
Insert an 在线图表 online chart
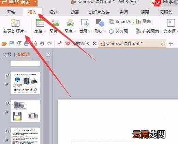pos(147,31)
